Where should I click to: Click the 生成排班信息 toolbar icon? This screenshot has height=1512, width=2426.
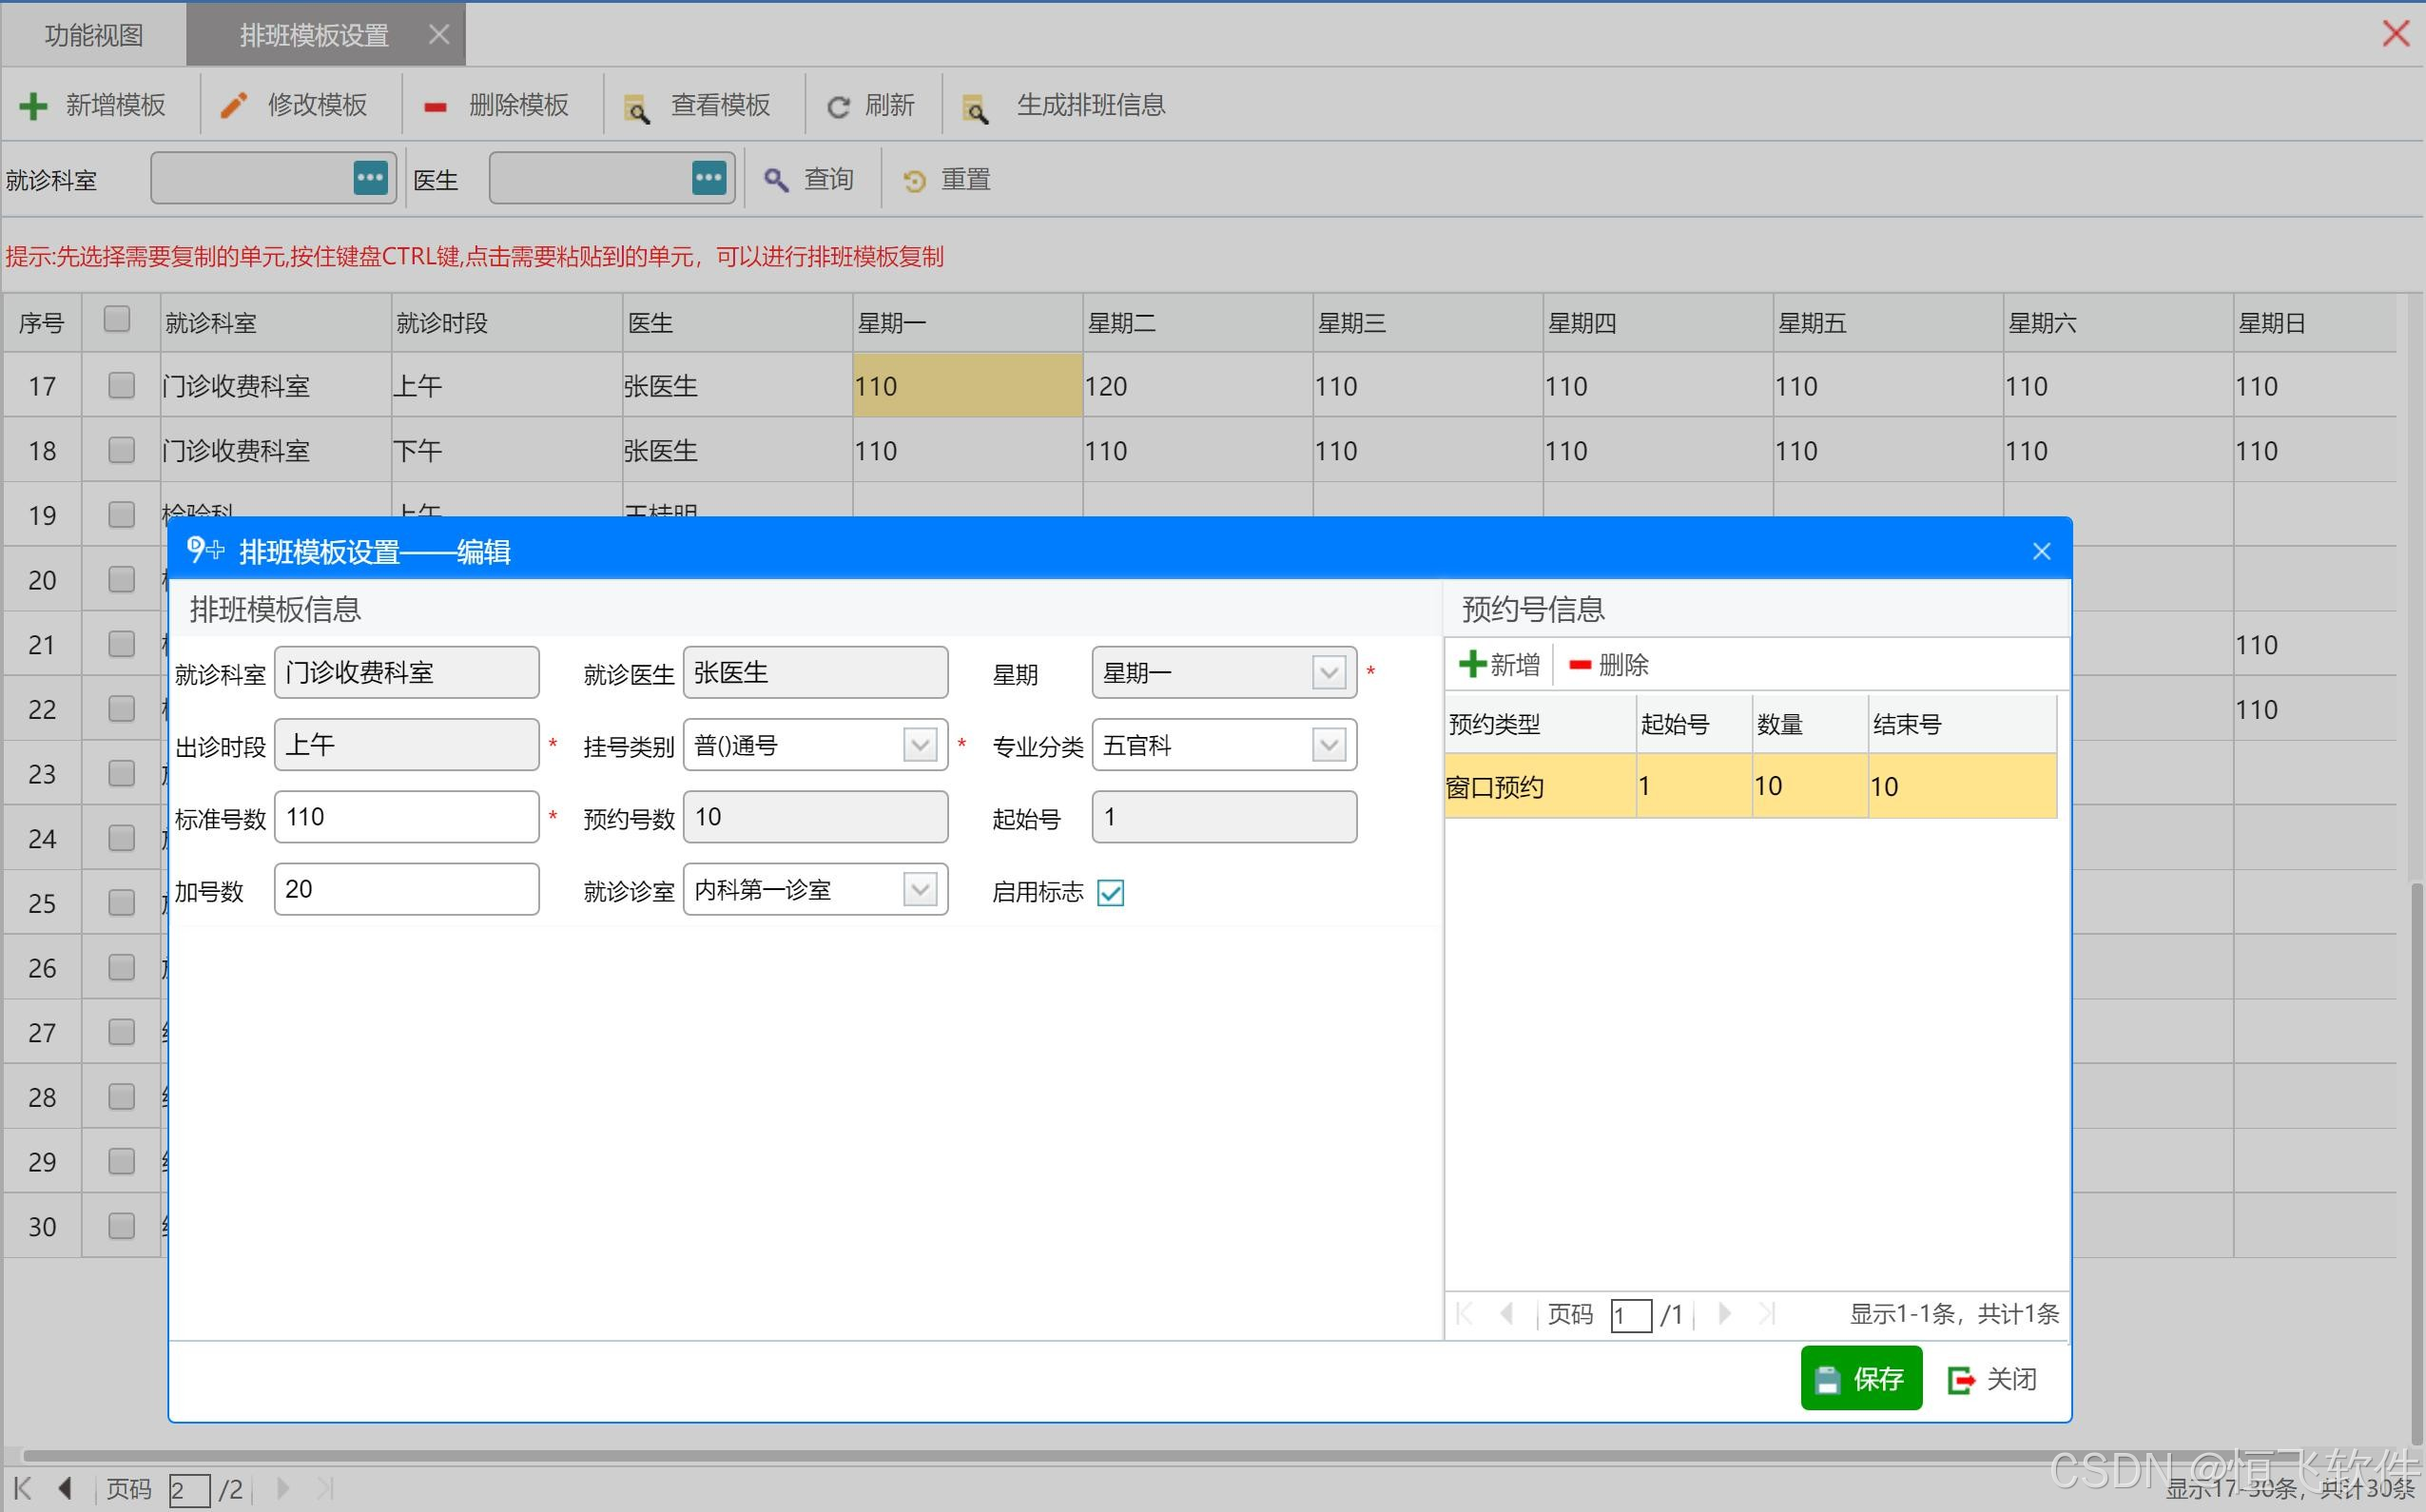point(975,107)
